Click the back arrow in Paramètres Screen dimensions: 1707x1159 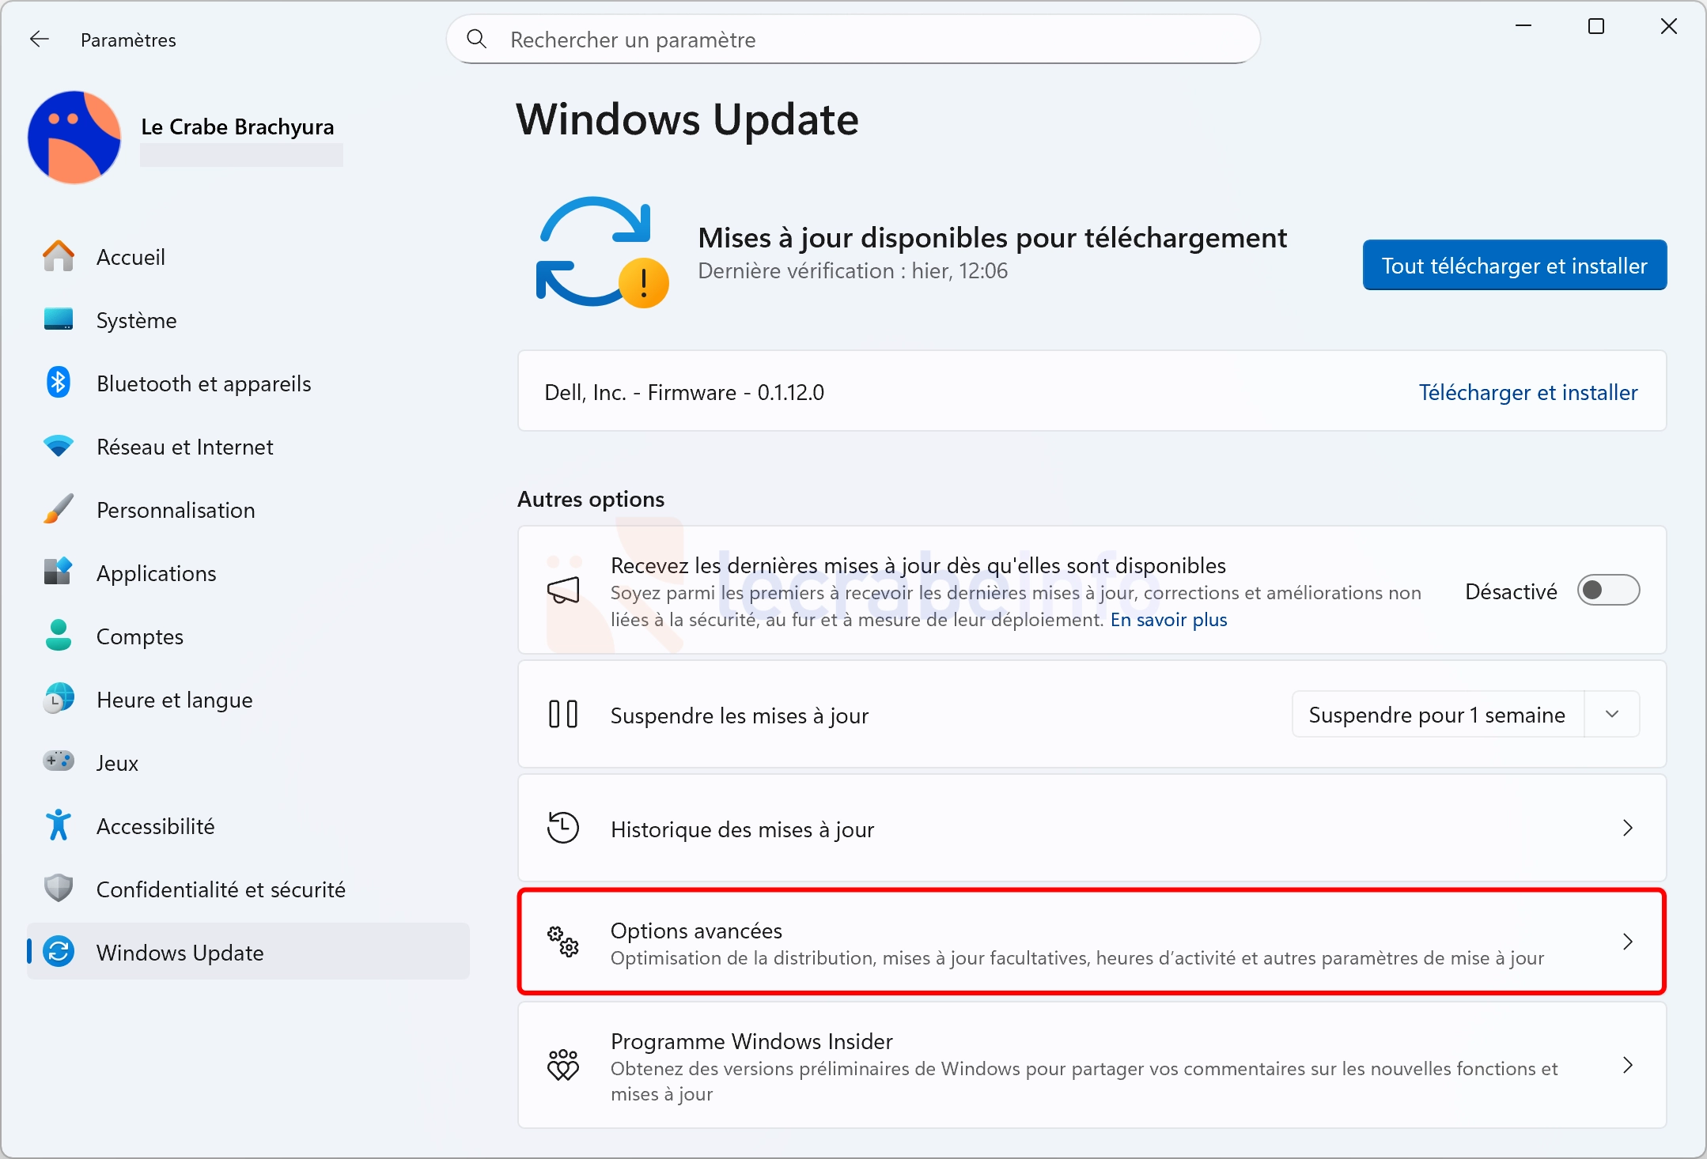click(39, 40)
